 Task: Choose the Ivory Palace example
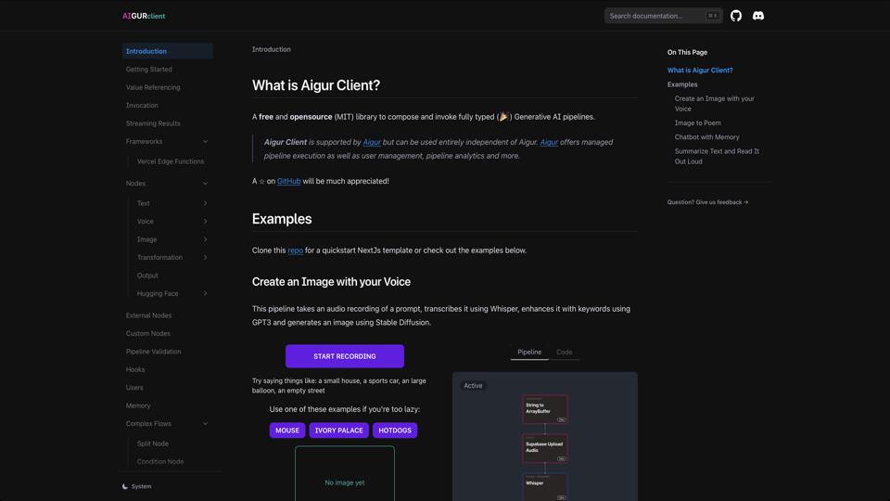click(338, 430)
